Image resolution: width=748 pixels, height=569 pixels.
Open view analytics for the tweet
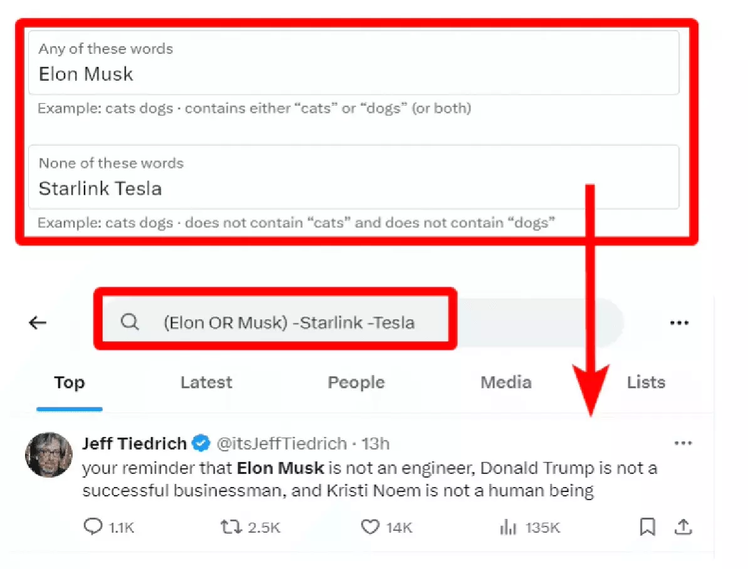[508, 527]
